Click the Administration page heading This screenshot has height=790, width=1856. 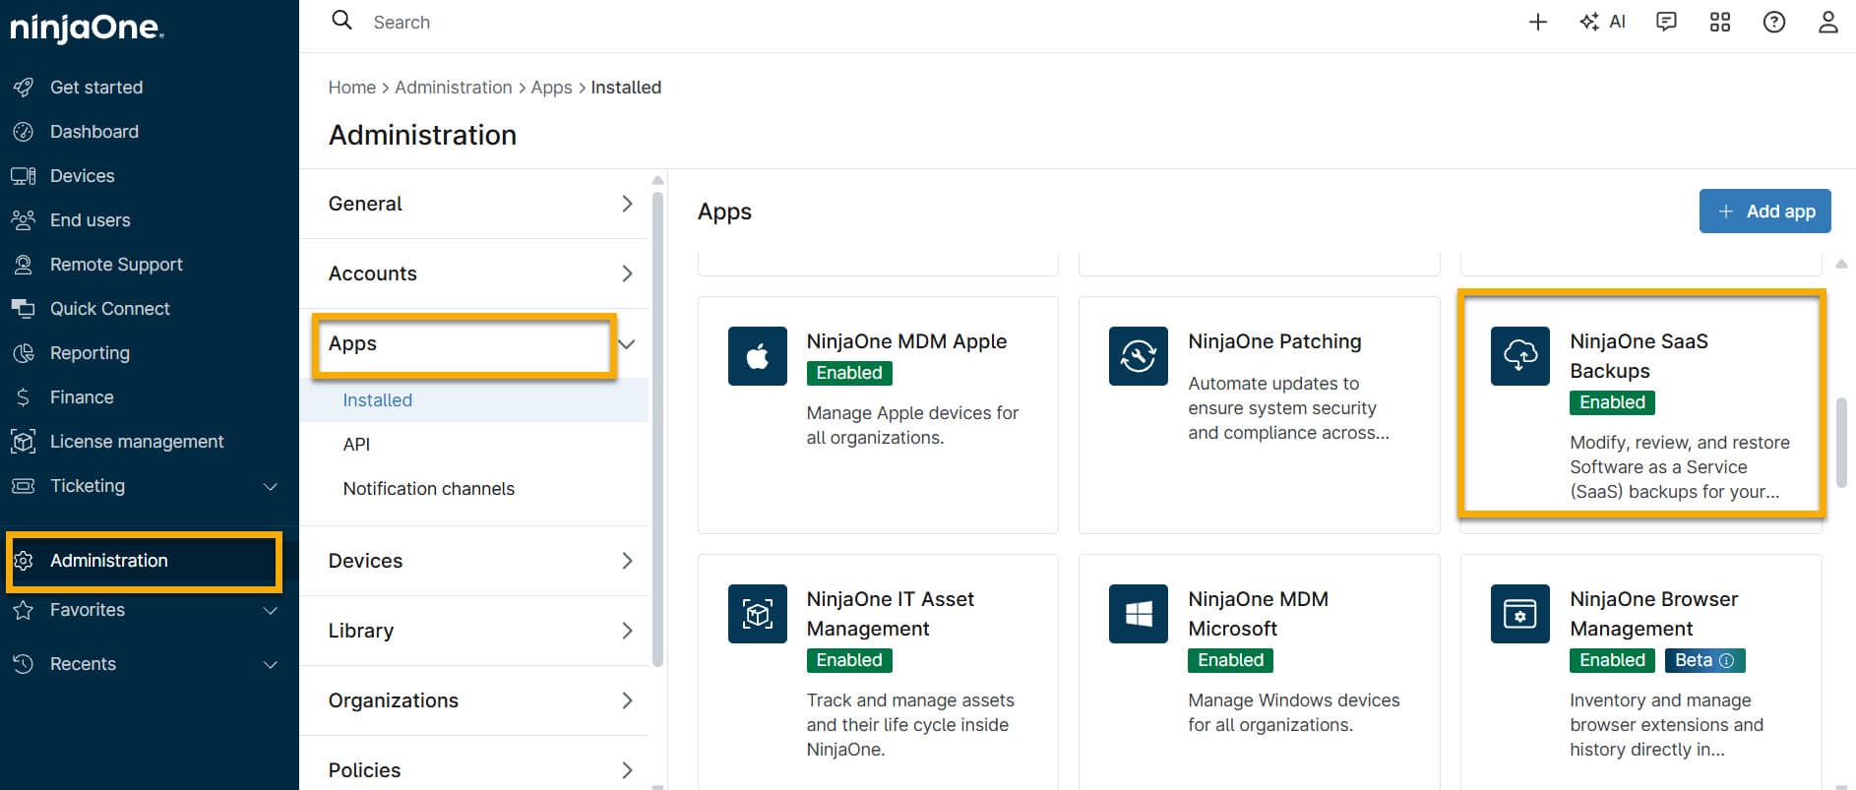click(422, 135)
